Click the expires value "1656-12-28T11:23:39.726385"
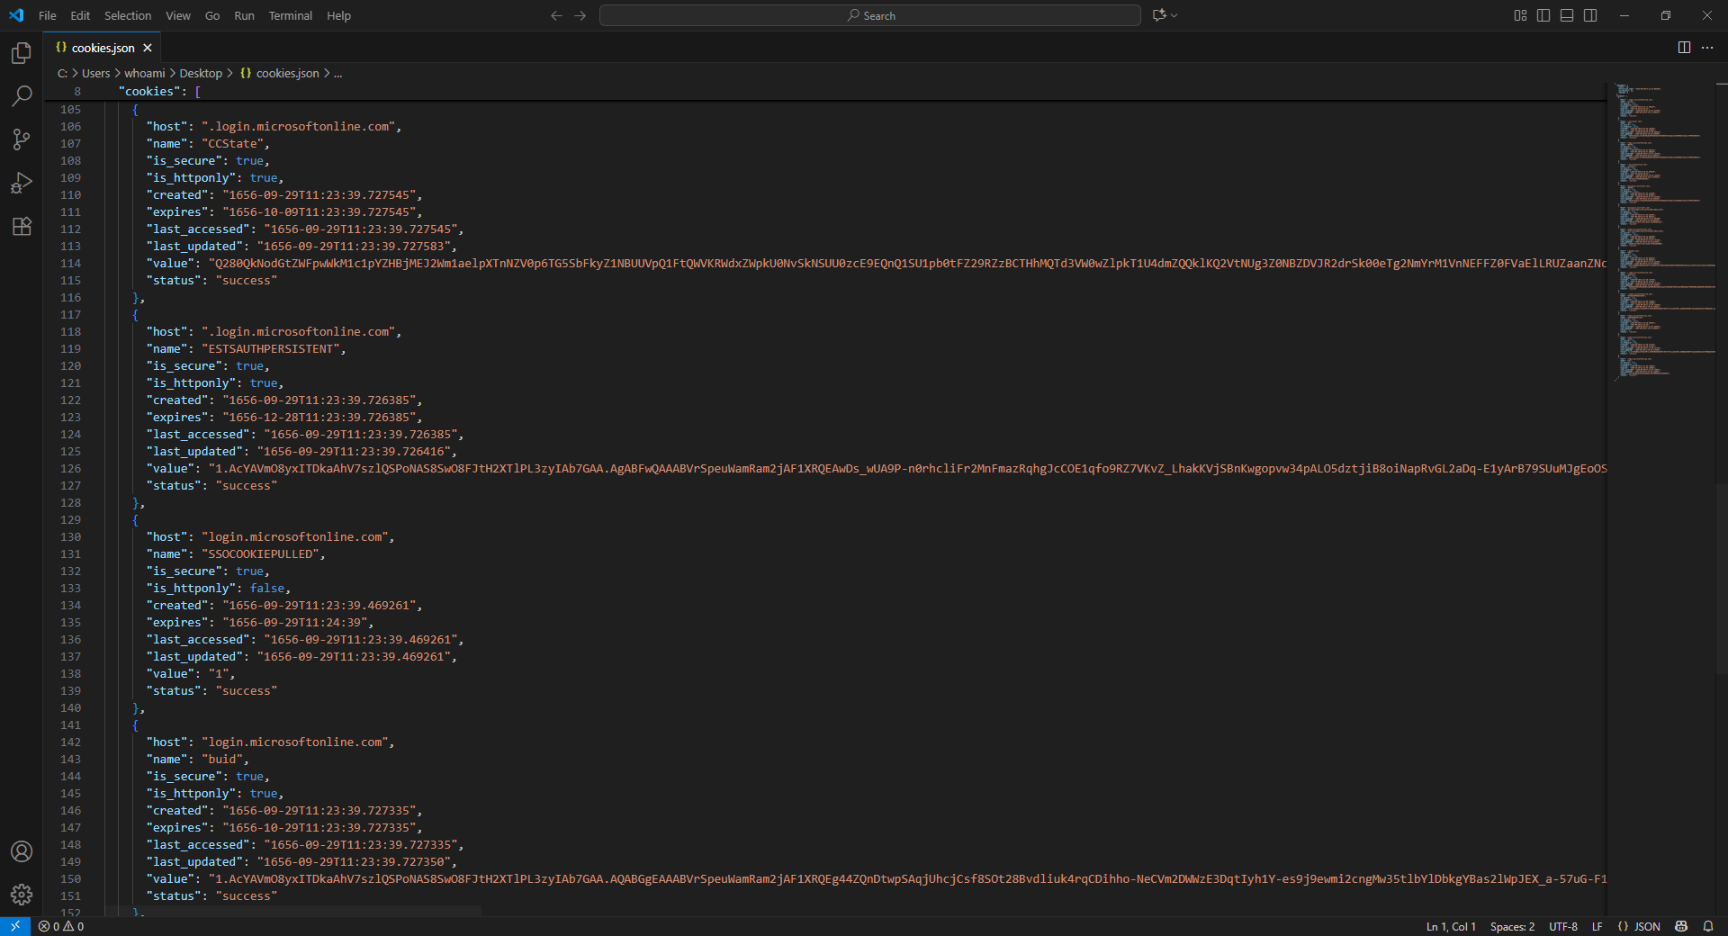Viewport: 1728px width, 936px height. (319, 418)
